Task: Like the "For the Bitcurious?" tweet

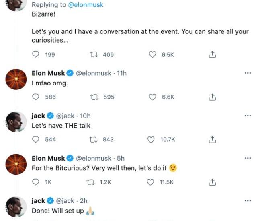Action: (151, 182)
